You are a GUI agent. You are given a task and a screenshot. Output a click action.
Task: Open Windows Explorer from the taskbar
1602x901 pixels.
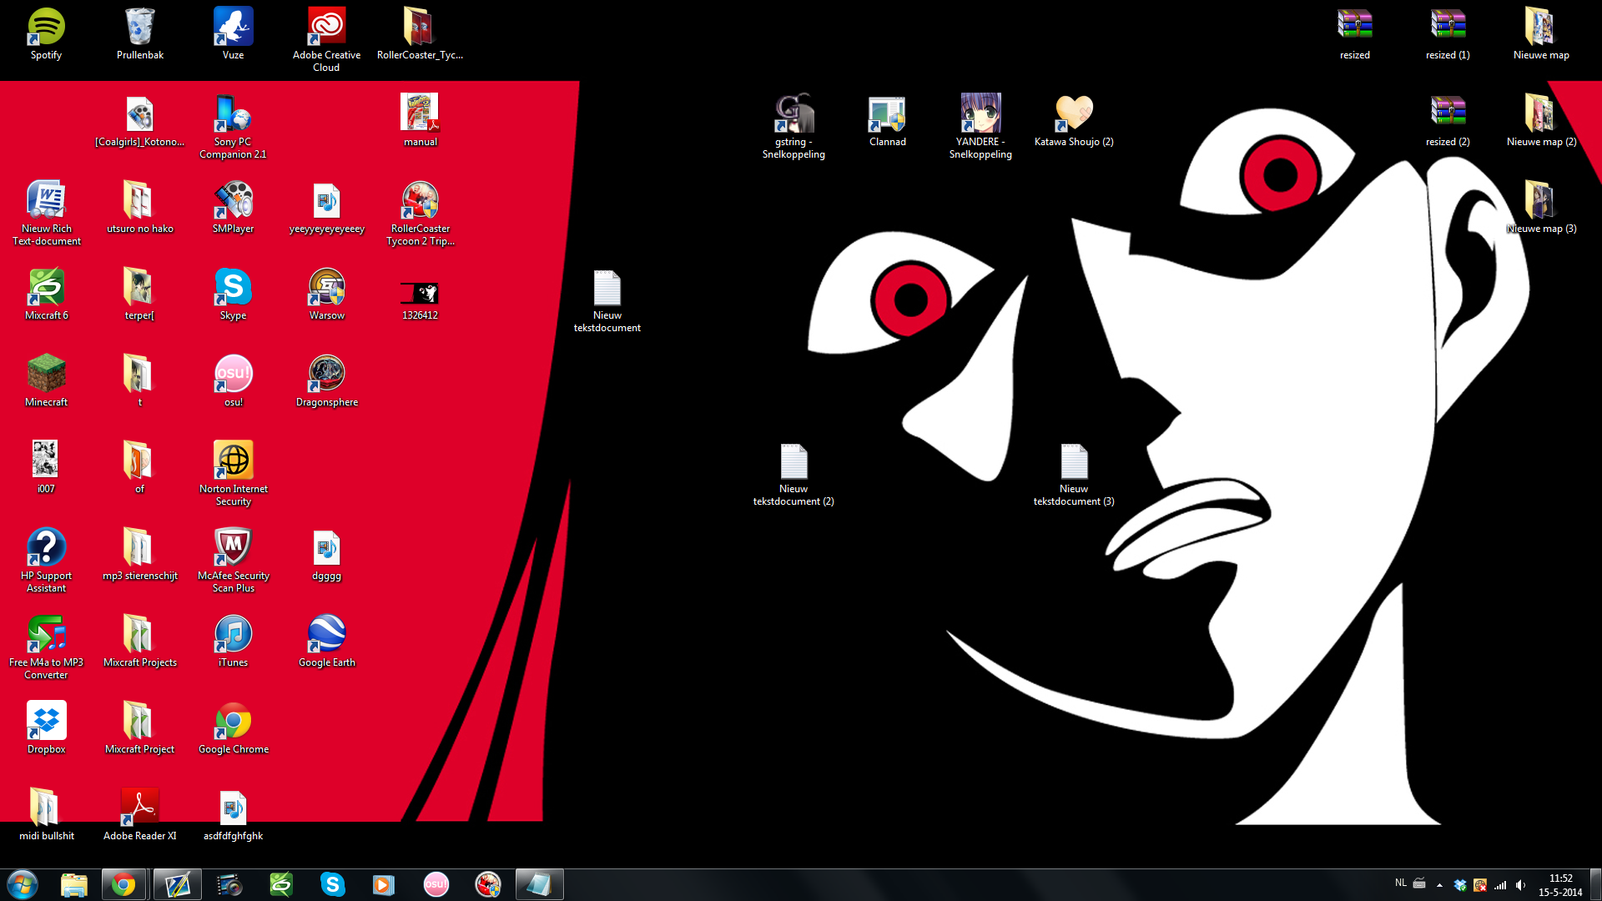click(74, 884)
